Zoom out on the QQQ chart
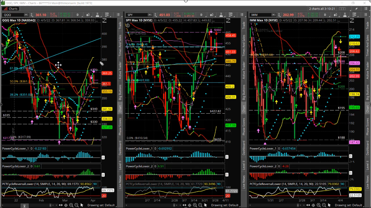Image resolution: width=371 pixels, height=208 pixels. click(76, 205)
